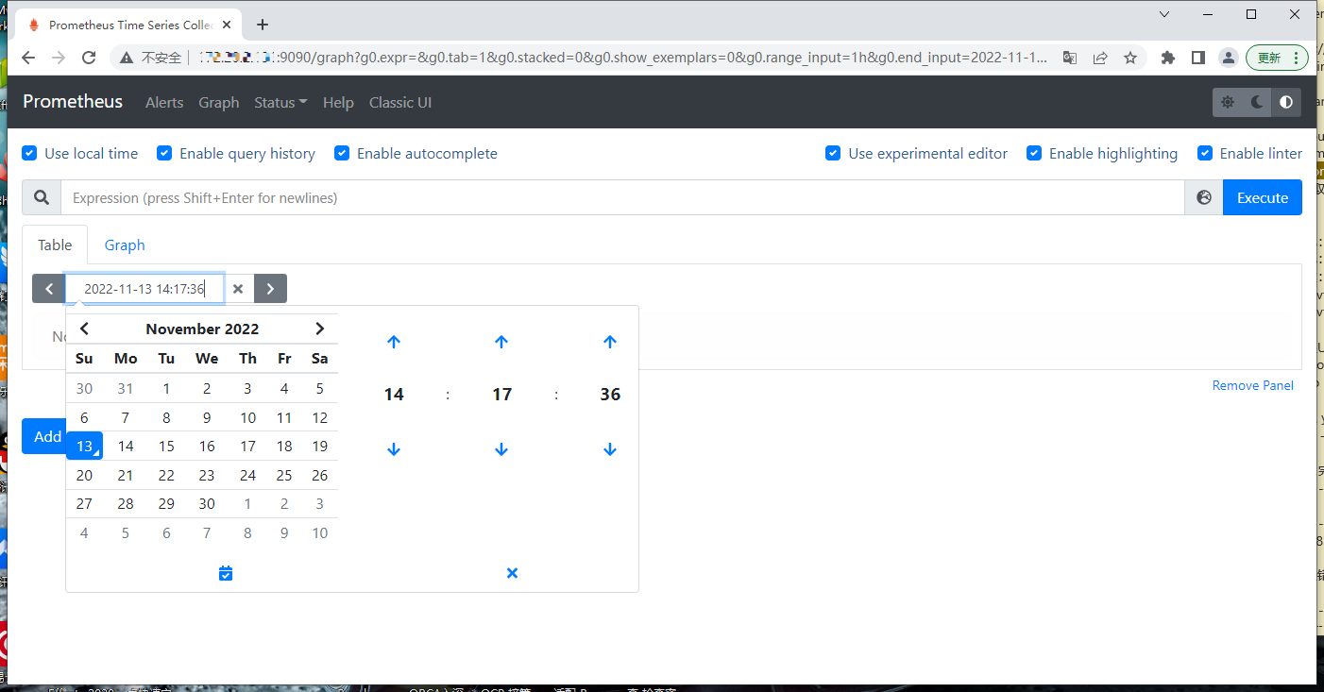
Task: Open the Chrome profile avatar
Action: tap(1228, 58)
